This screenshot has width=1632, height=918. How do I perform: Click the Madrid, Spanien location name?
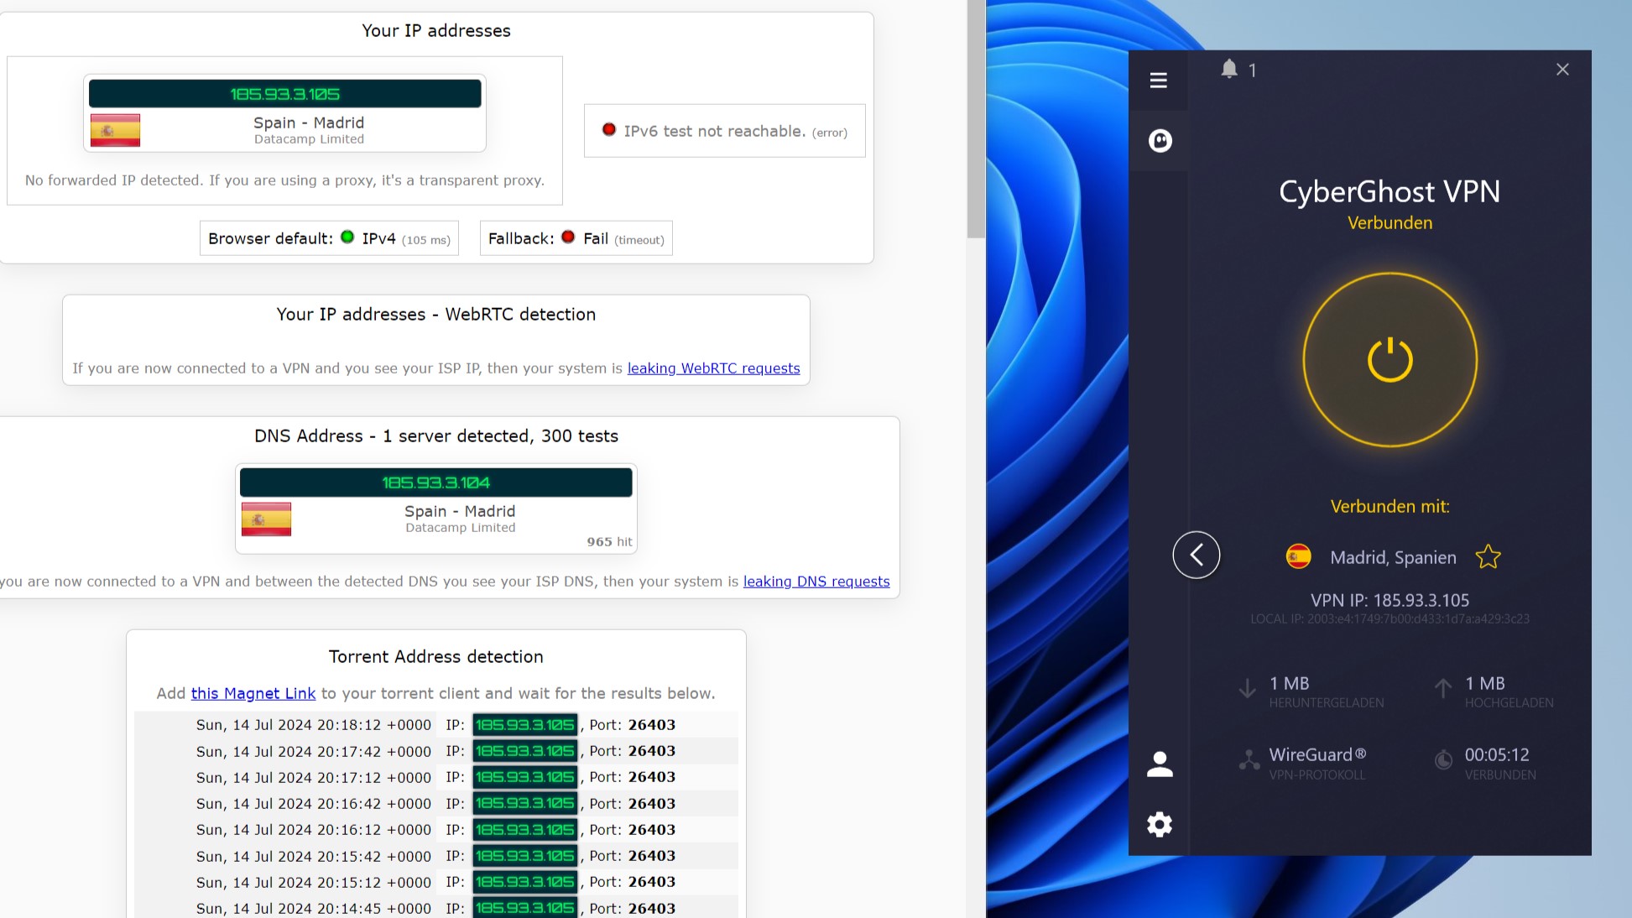[1393, 557]
